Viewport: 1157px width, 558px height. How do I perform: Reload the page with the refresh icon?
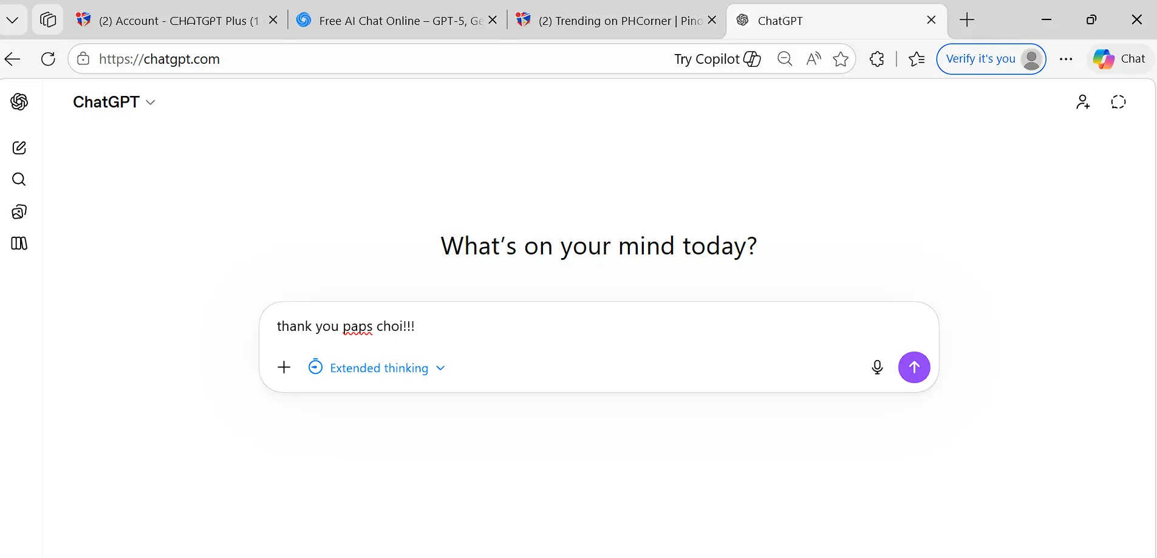coord(48,59)
